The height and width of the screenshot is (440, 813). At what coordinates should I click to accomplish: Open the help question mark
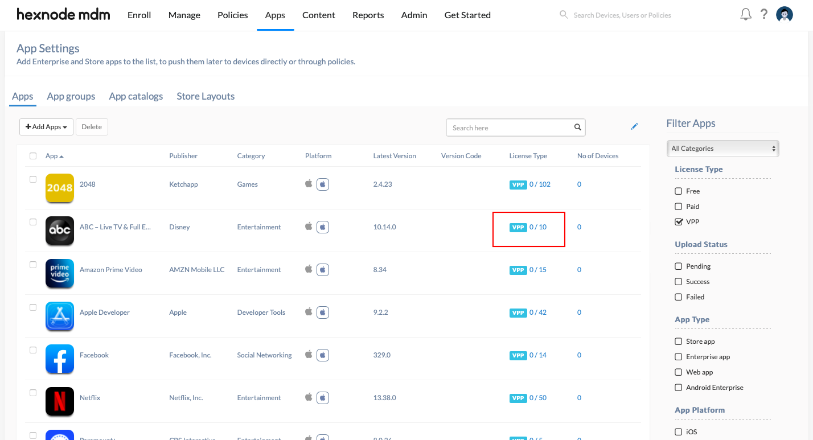pyautogui.click(x=765, y=15)
